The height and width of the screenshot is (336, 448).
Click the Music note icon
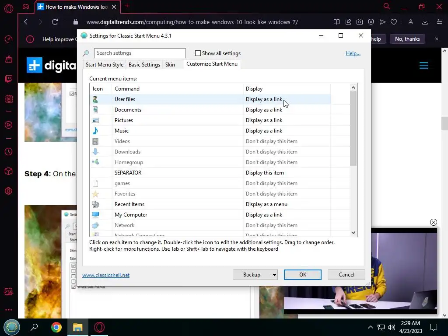(x=95, y=131)
